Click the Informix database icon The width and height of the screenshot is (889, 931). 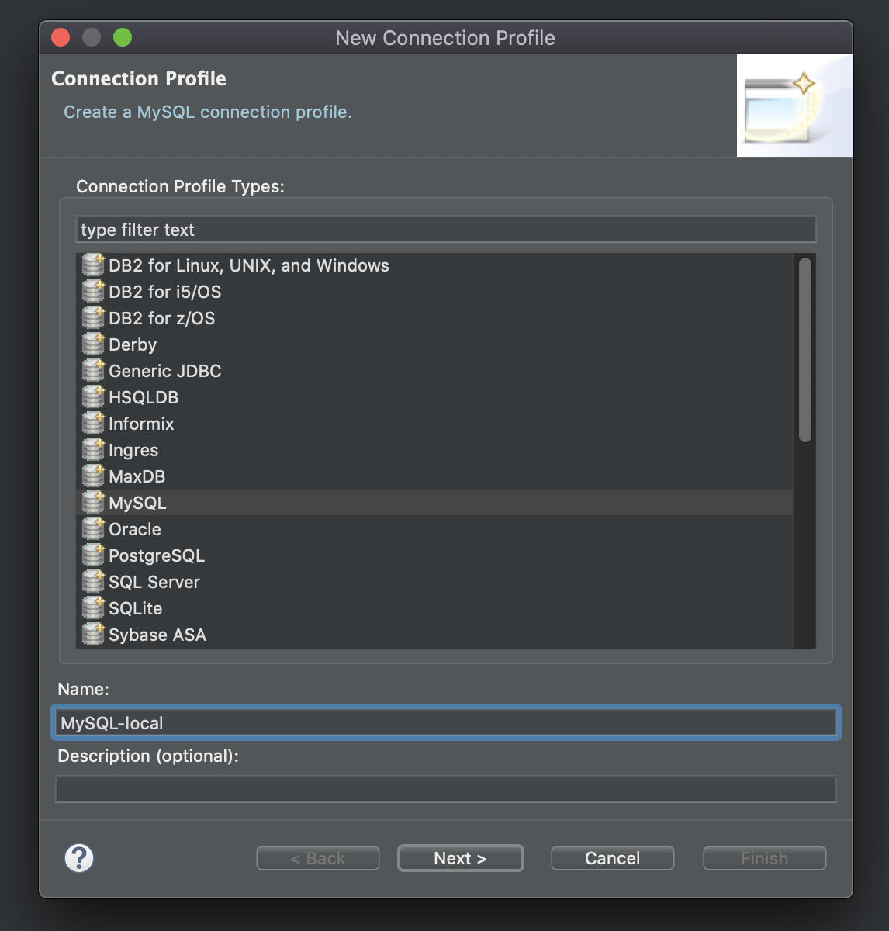coord(93,424)
